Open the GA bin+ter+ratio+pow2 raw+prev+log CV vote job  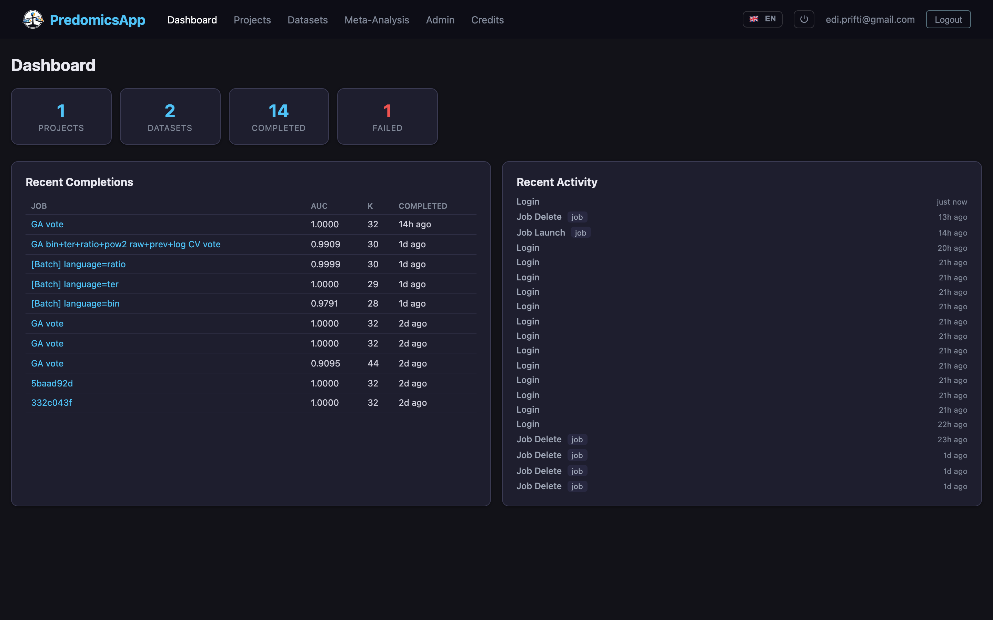(126, 244)
